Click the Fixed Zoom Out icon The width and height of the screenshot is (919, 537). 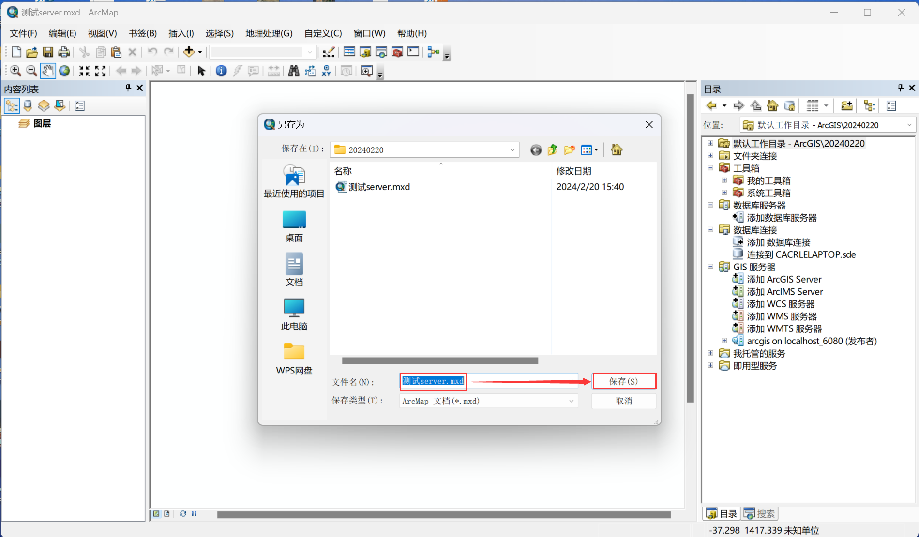pos(100,71)
